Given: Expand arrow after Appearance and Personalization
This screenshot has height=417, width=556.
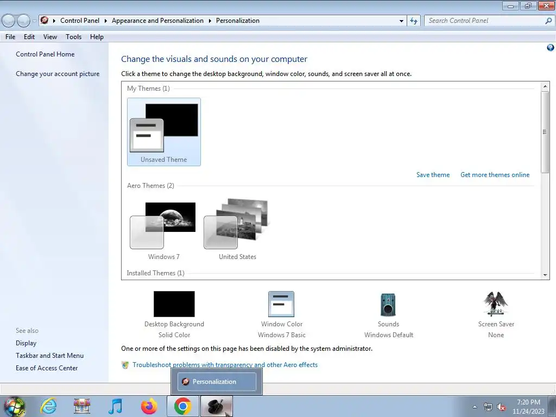Looking at the screenshot, I should click(210, 21).
